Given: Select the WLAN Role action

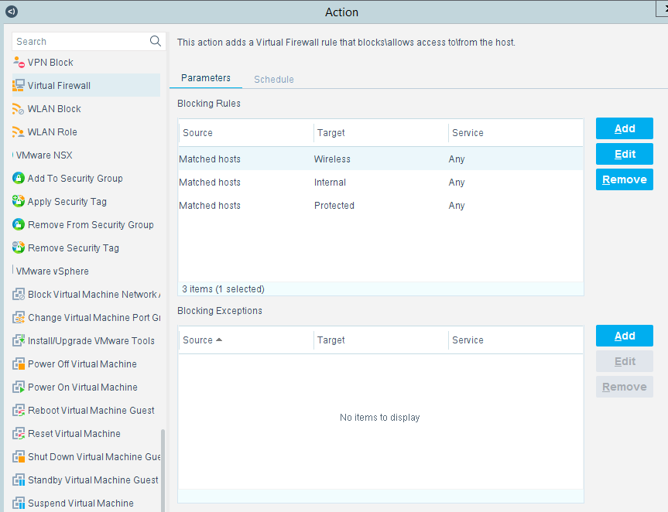Looking at the screenshot, I should pos(86,132).
